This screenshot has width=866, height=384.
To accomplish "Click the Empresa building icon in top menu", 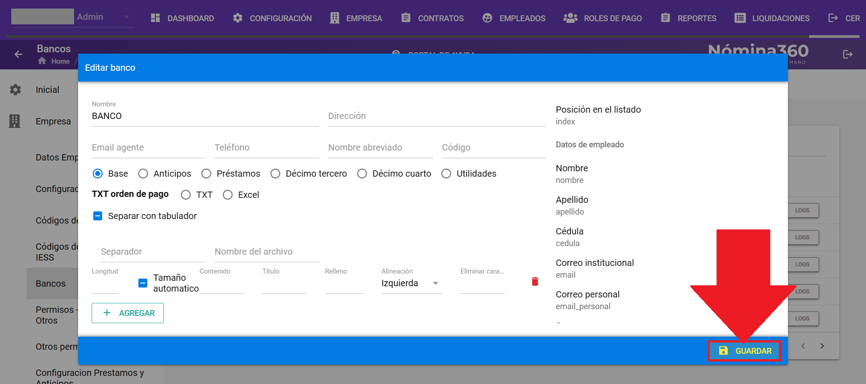I will 335,18.
